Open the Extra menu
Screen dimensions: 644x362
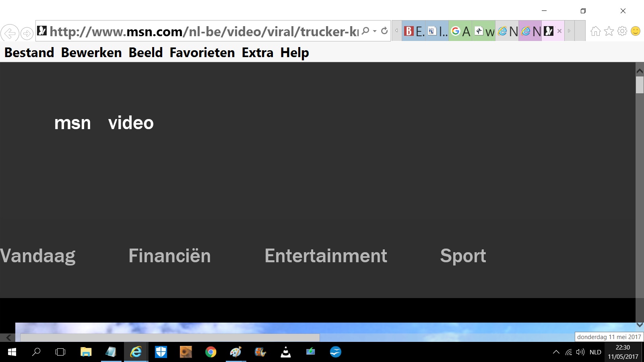258,53
